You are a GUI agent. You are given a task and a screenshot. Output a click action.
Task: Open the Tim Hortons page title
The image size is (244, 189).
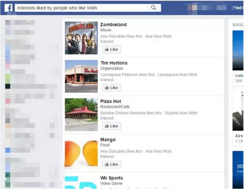pos(114,63)
